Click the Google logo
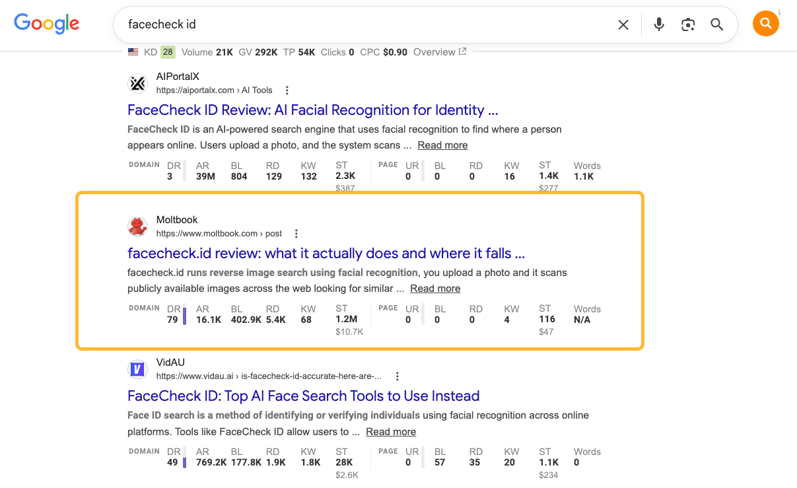797x488 pixels. point(47,24)
